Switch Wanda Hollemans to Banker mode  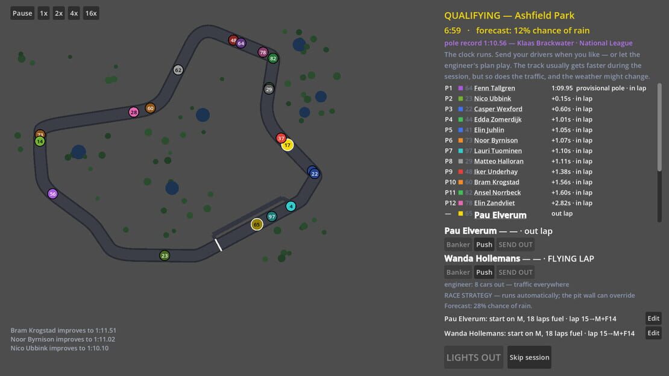tap(458, 272)
